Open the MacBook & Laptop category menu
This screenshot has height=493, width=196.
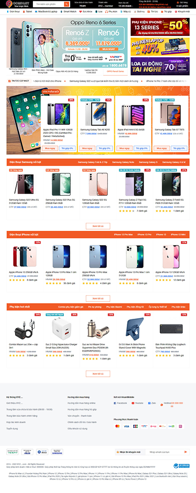46,11
